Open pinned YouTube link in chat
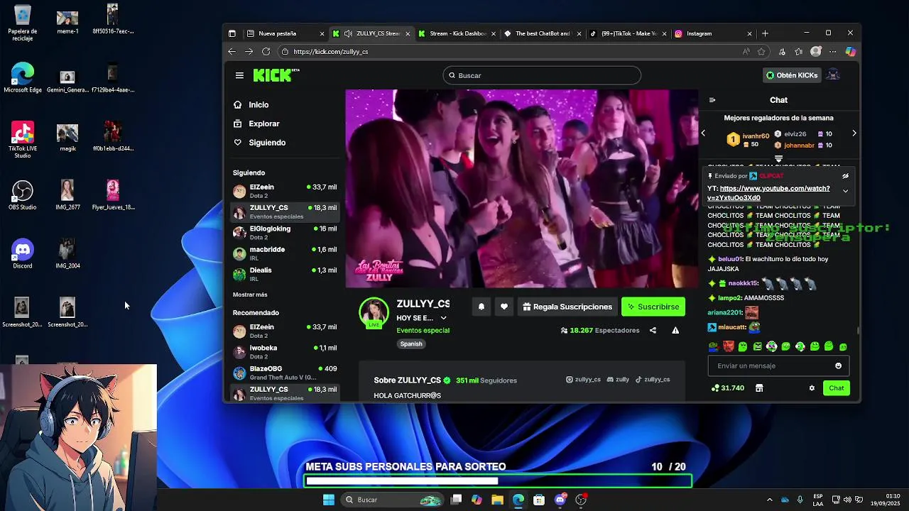 click(x=769, y=193)
